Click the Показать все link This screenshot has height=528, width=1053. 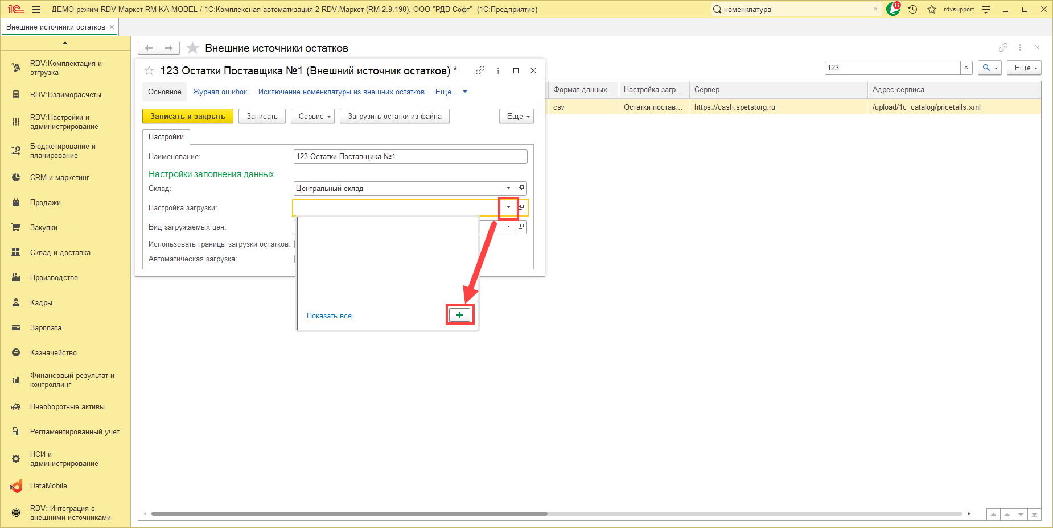329,316
